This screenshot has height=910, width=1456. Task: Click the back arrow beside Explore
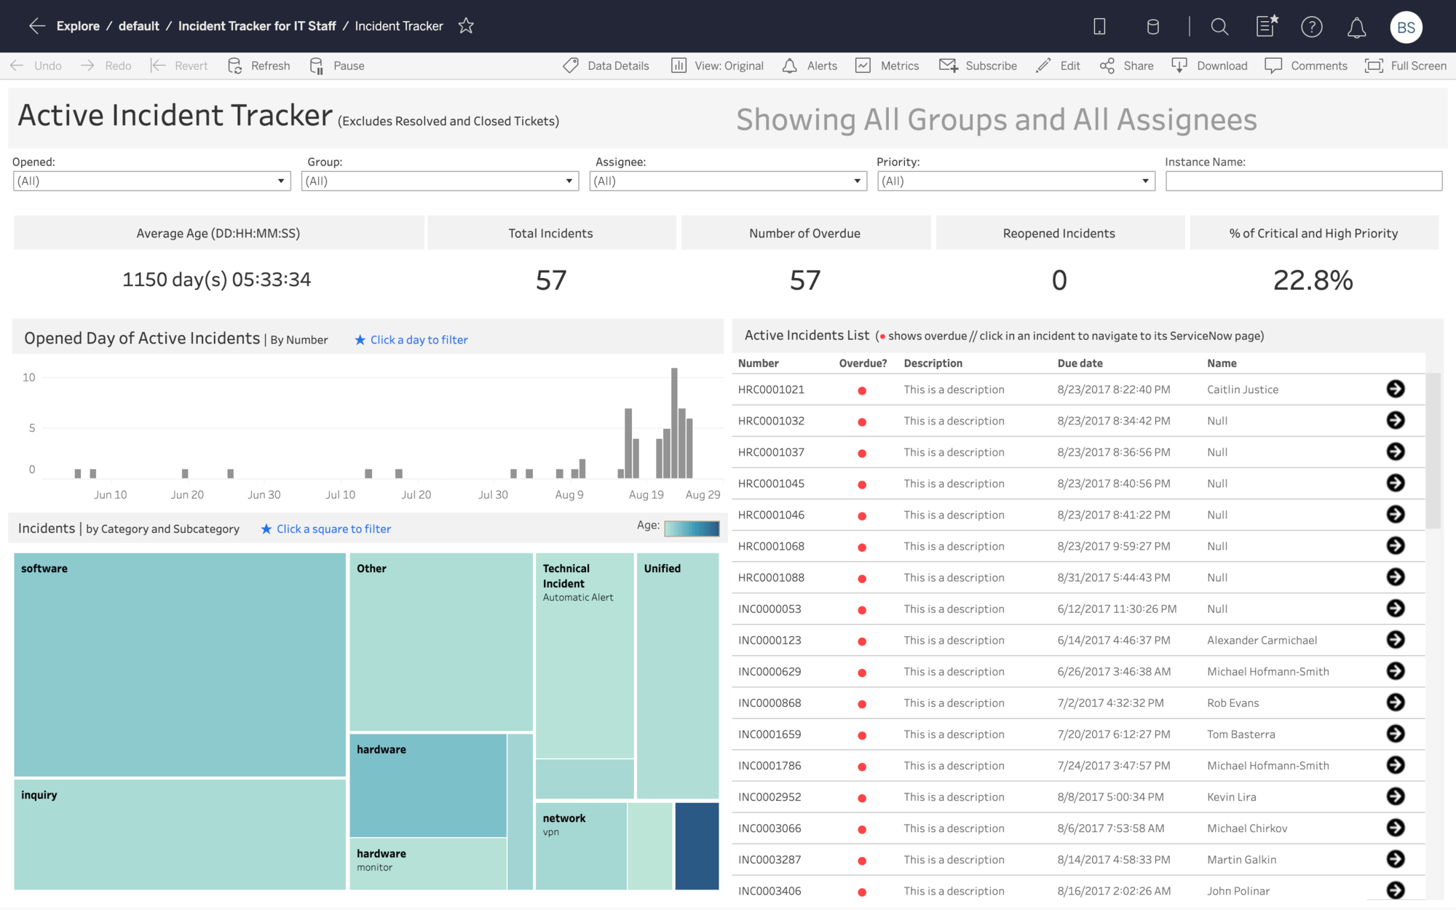[37, 26]
